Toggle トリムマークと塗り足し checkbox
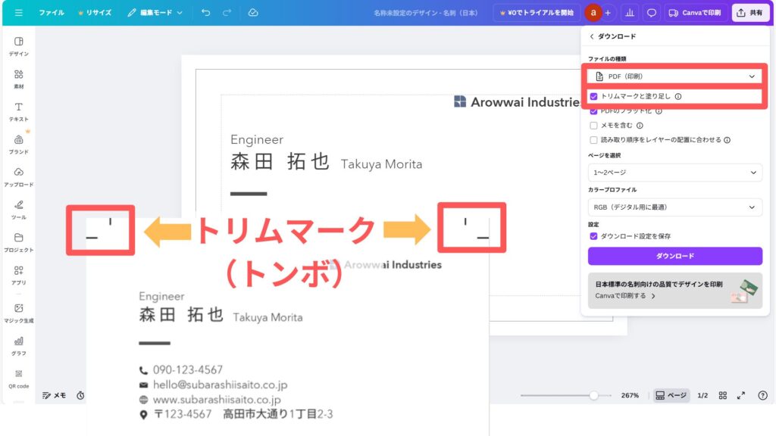The height and width of the screenshot is (436, 776). 594,96
